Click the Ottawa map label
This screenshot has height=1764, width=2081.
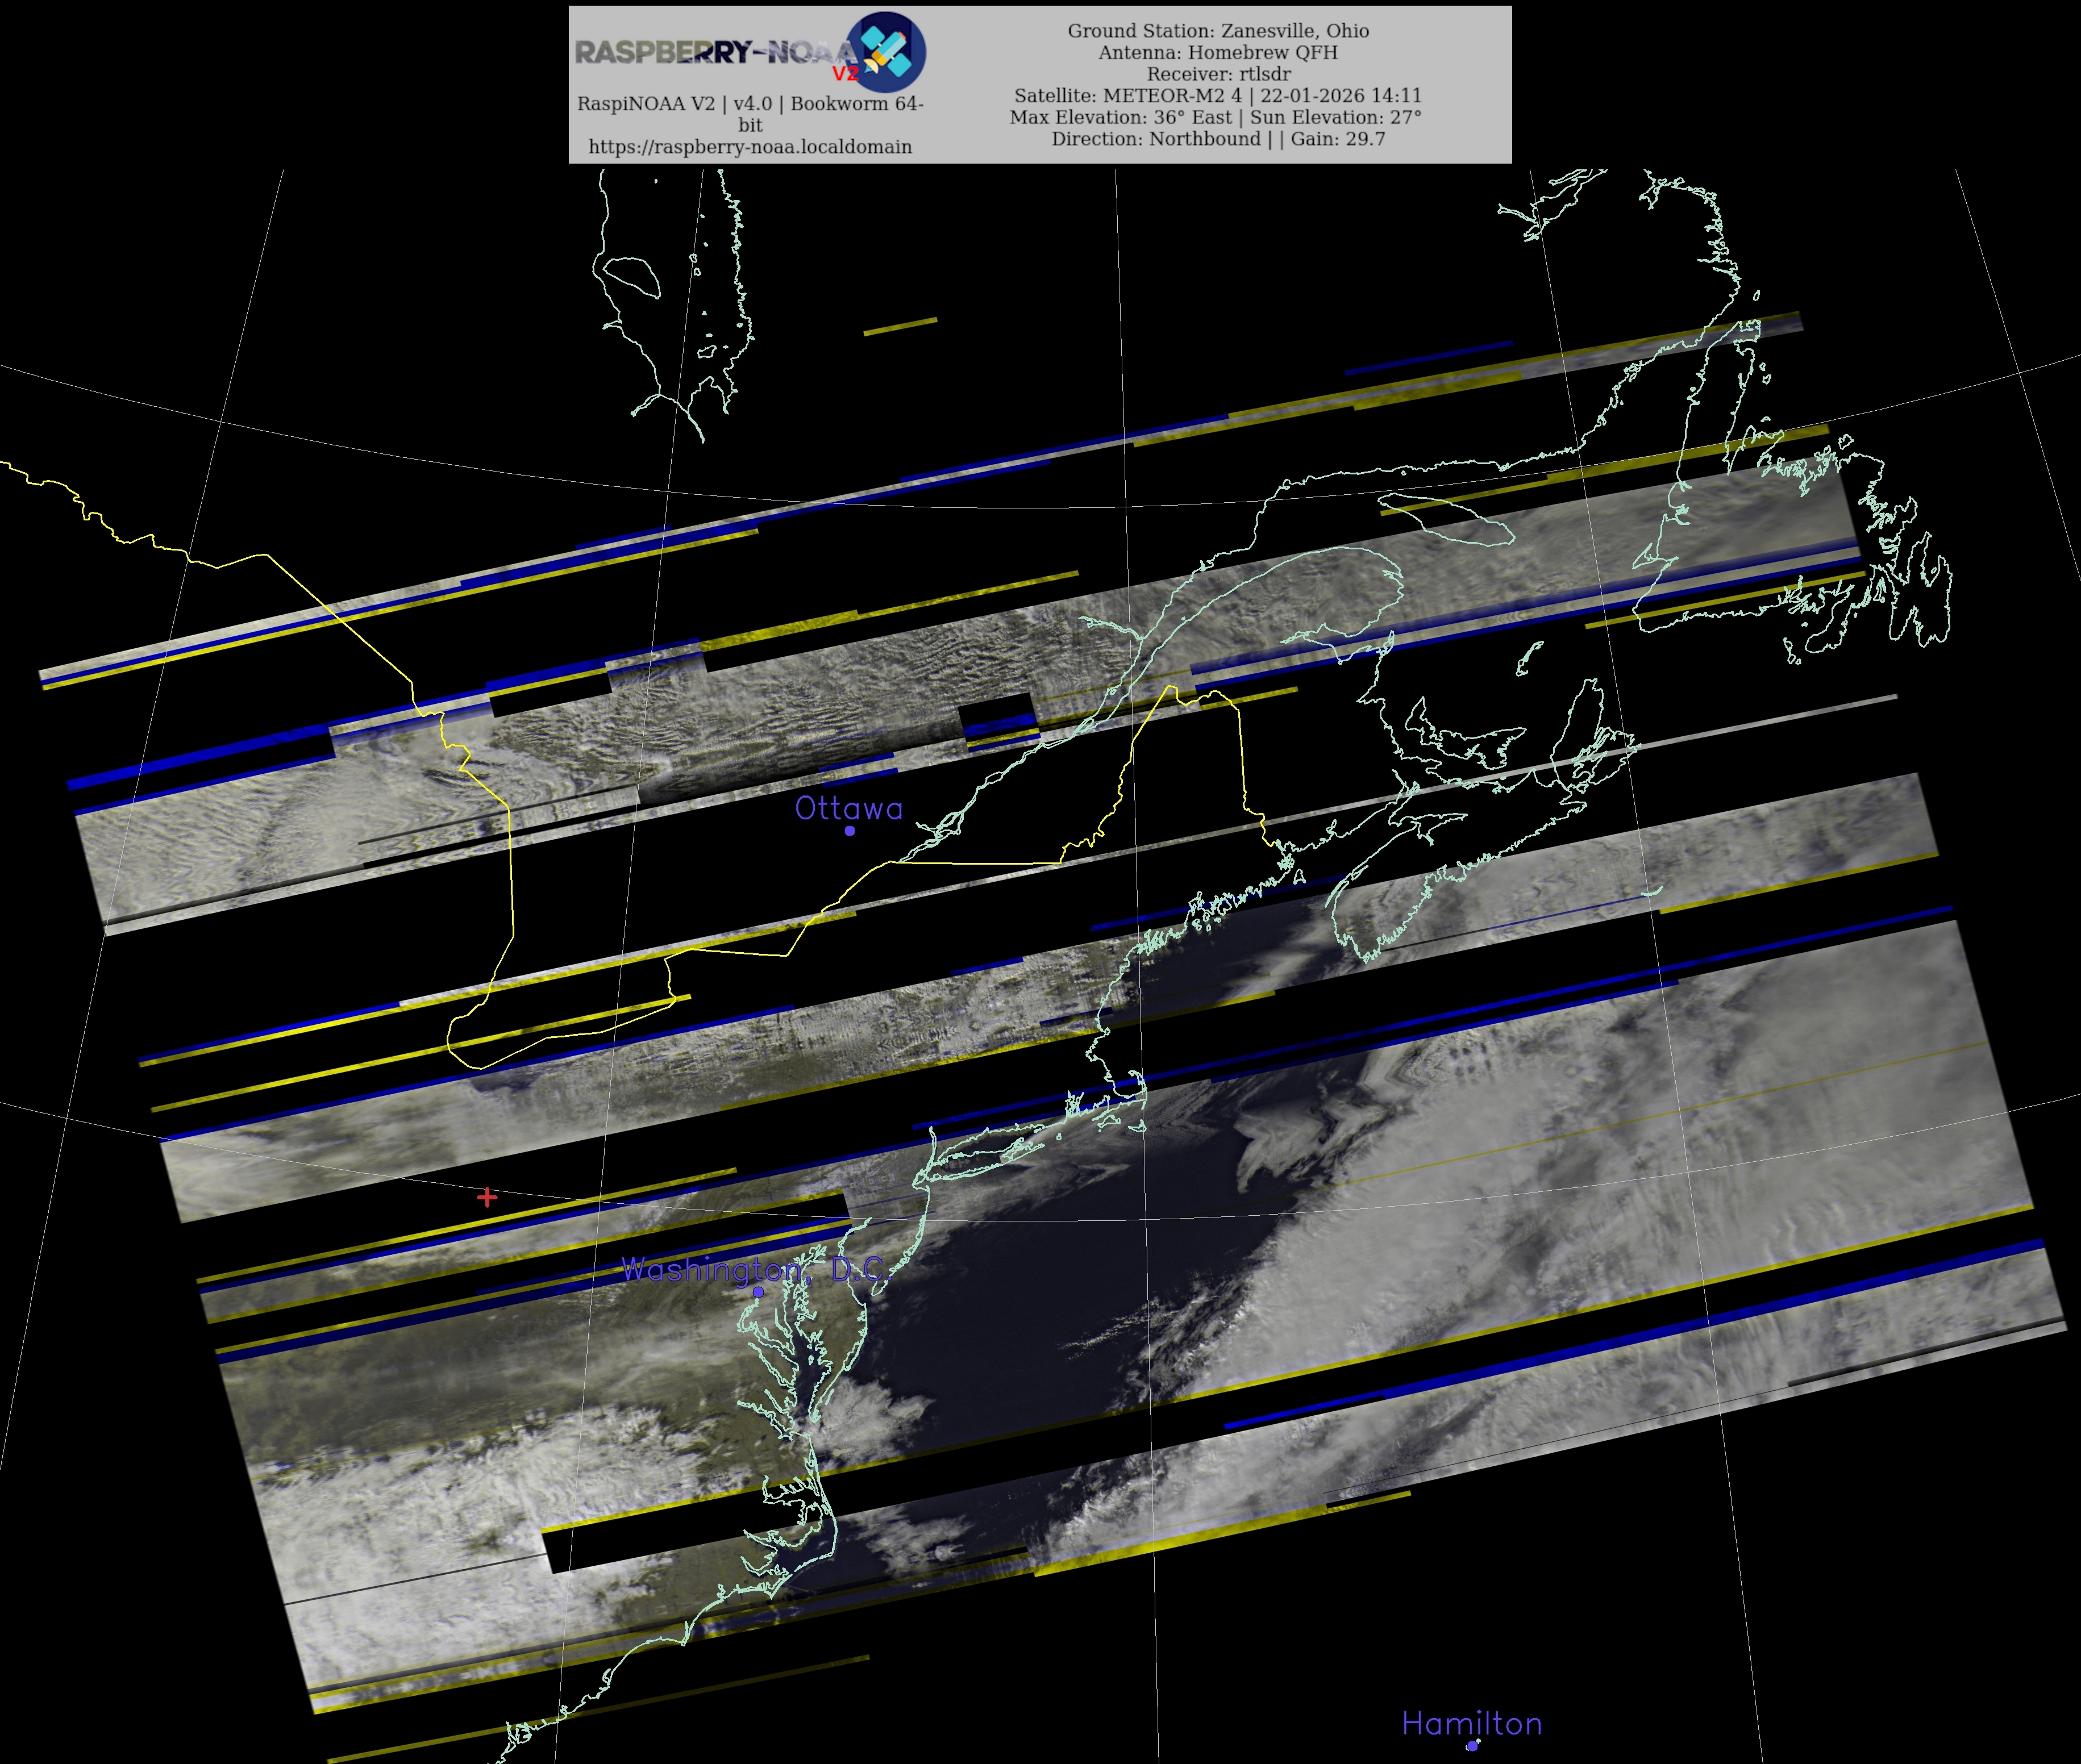[848, 808]
